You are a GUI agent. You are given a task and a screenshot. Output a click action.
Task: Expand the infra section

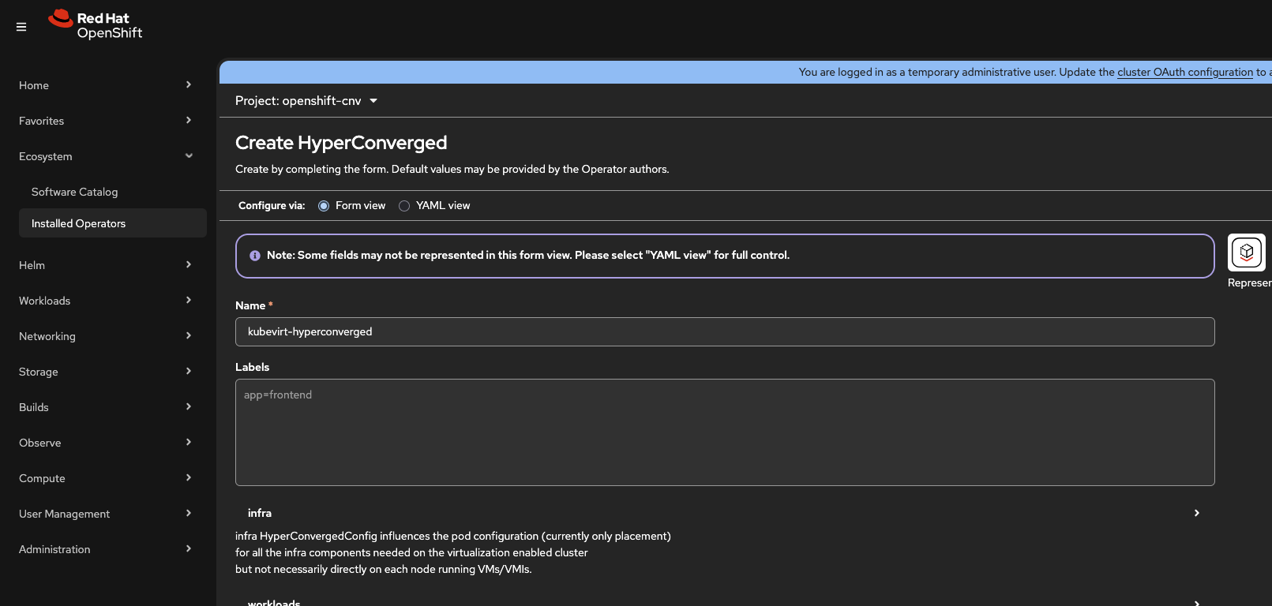coord(725,513)
